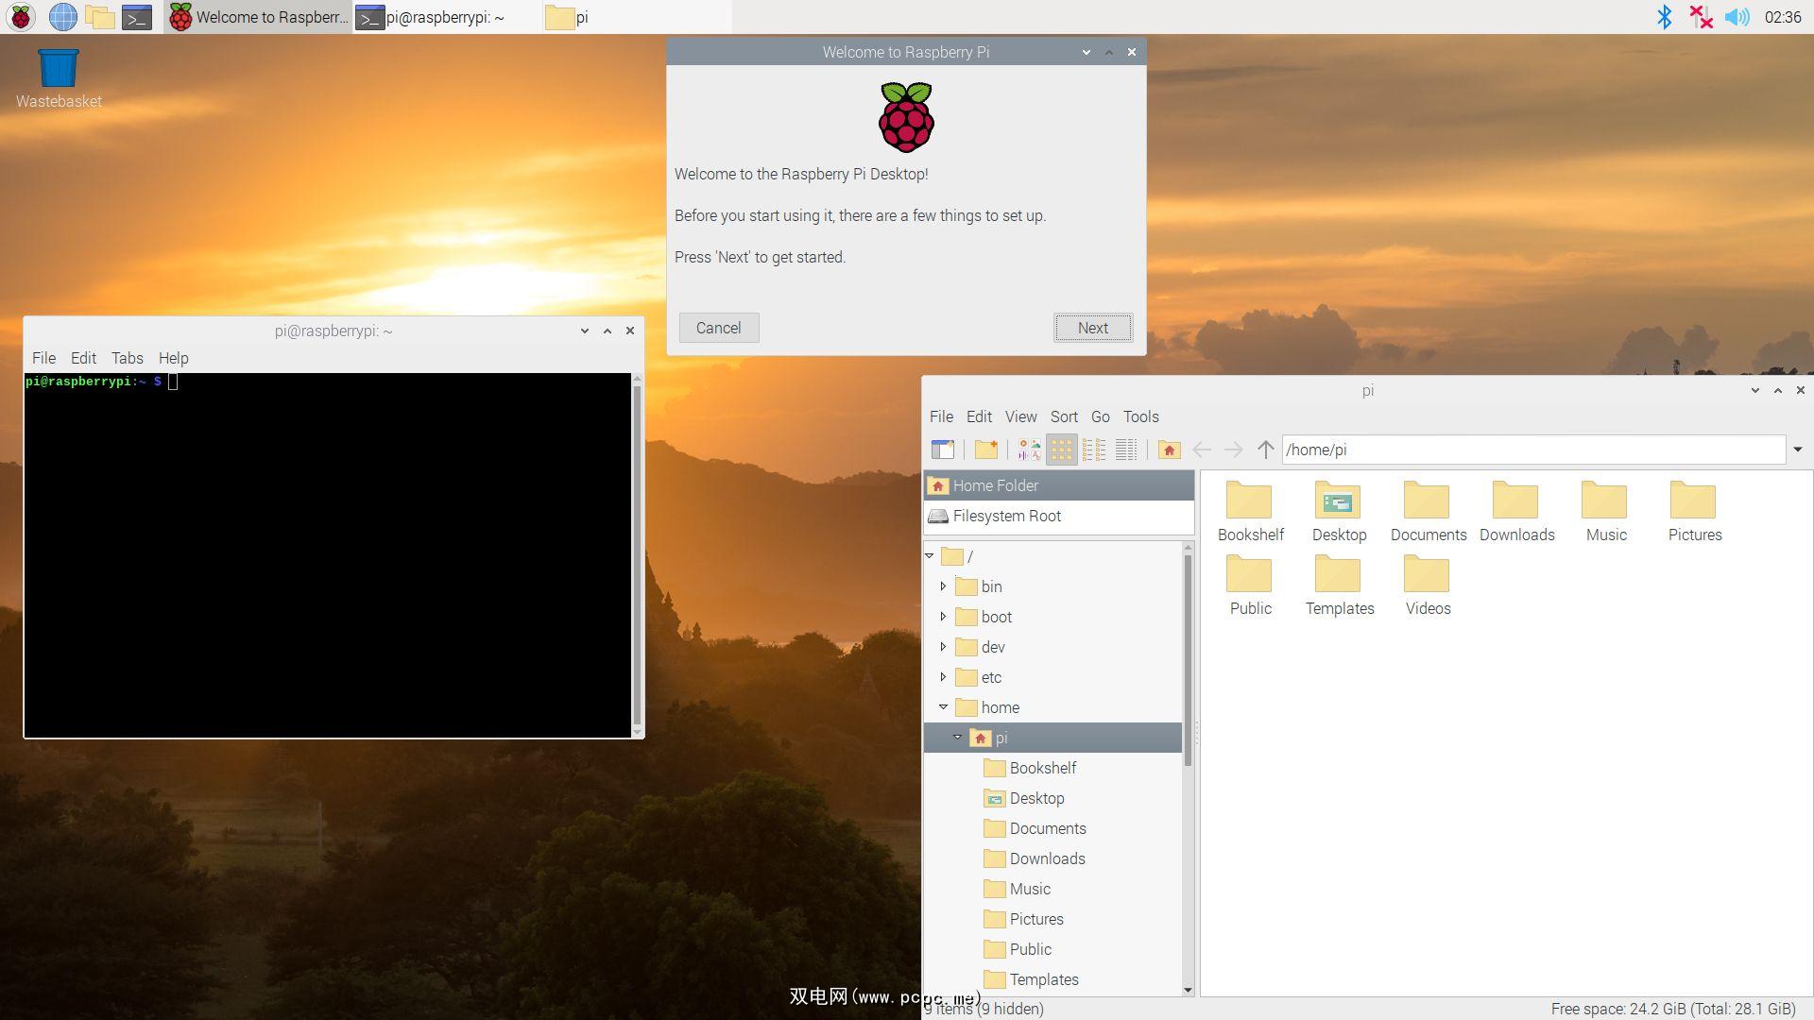Screen dimensions: 1814x1020
Task: Open the volume control in tray
Action: [1737, 17]
